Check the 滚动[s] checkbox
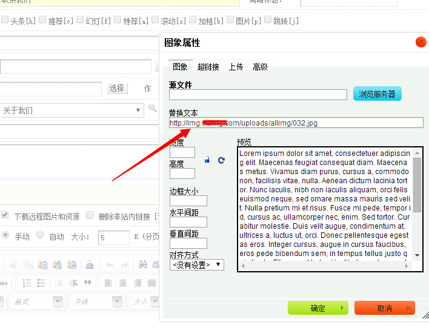429x330 pixels. [155, 19]
